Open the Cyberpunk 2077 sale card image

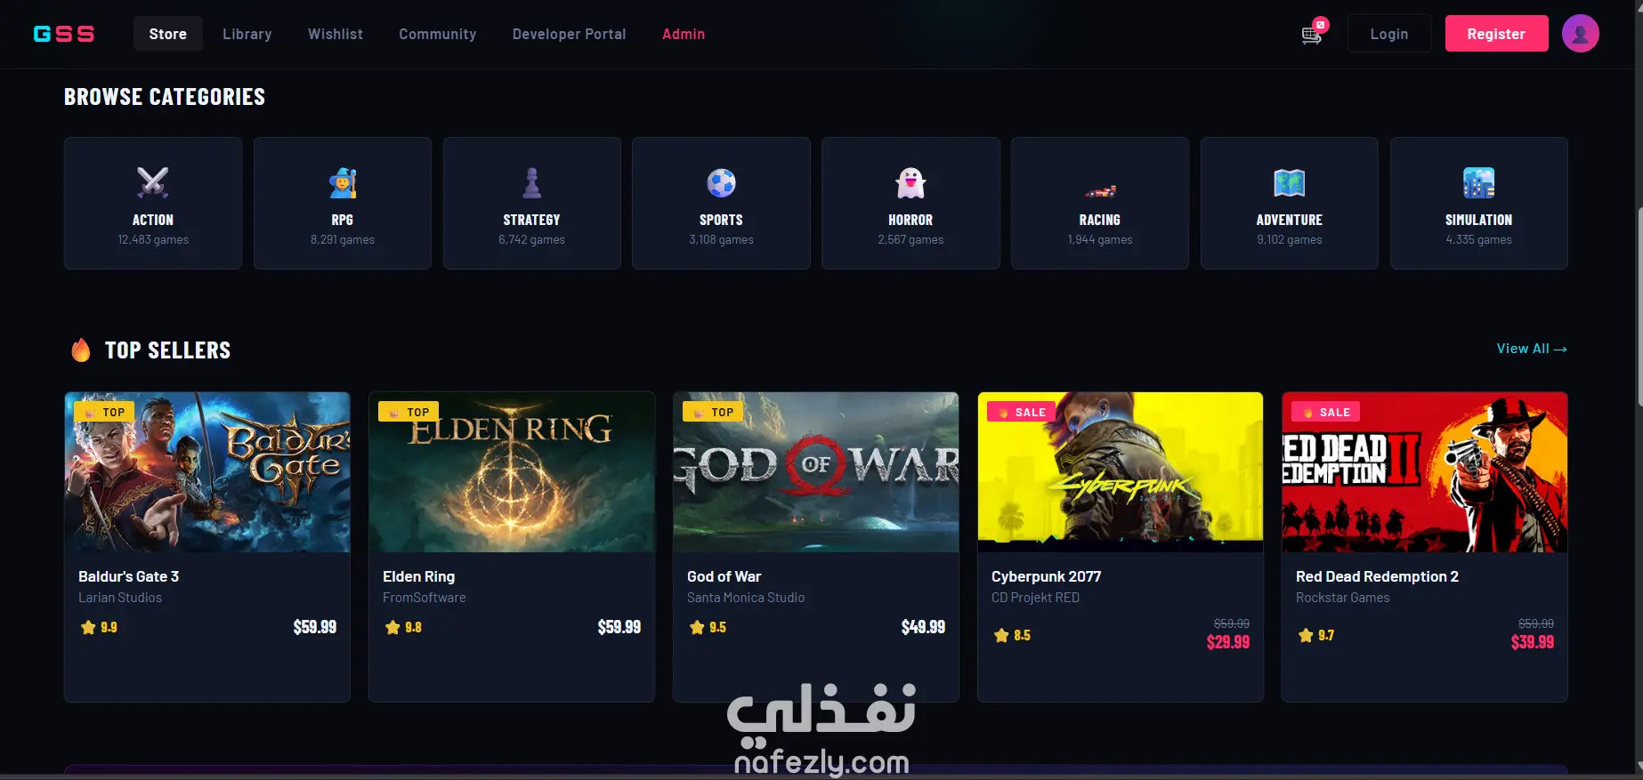[x=1121, y=472]
